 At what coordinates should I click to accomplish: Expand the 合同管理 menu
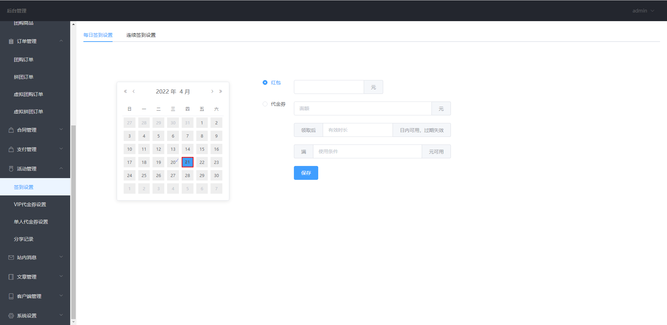pyautogui.click(x=35, y=130)
